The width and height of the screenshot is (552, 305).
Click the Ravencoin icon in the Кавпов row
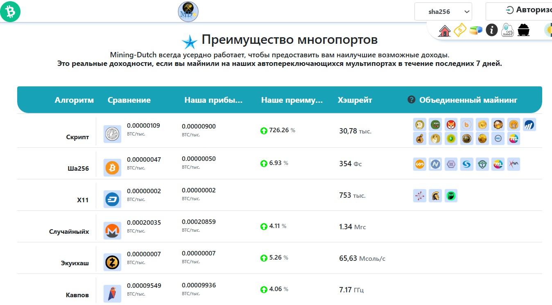point(112,294)
